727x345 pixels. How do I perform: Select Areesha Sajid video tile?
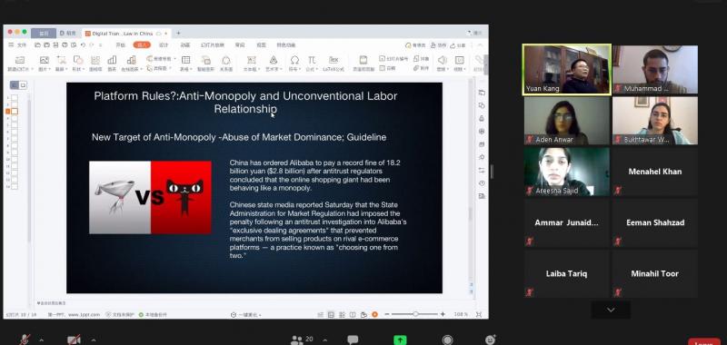click(x=566, y=172)
